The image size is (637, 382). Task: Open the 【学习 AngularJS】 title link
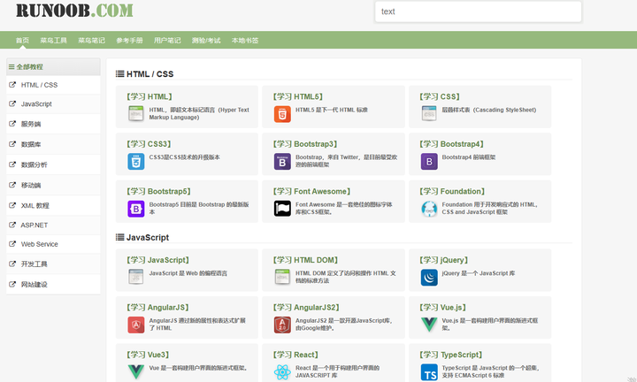pyautogui.click(x=157, y=308)
